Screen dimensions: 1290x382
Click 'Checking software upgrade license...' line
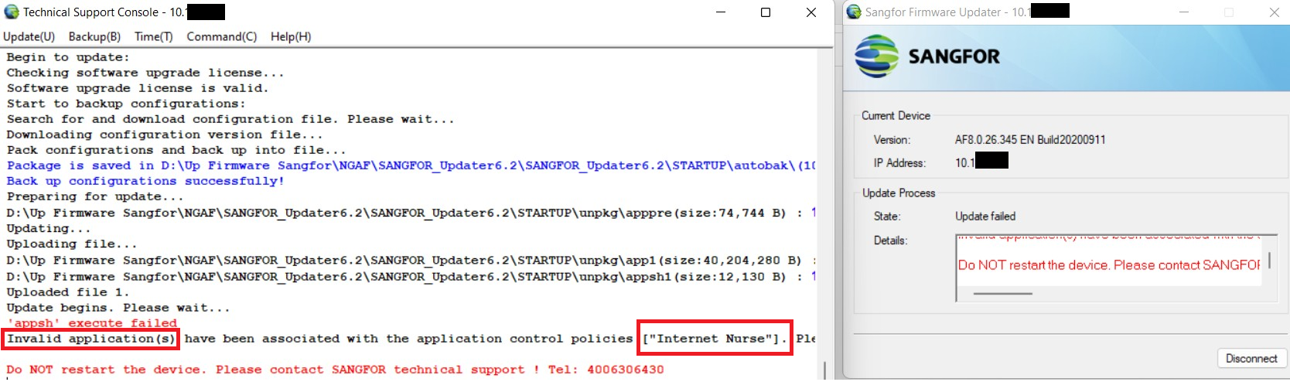[x=145, y=73]
